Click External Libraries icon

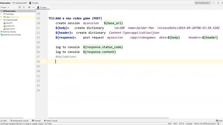tap(1, 32)
